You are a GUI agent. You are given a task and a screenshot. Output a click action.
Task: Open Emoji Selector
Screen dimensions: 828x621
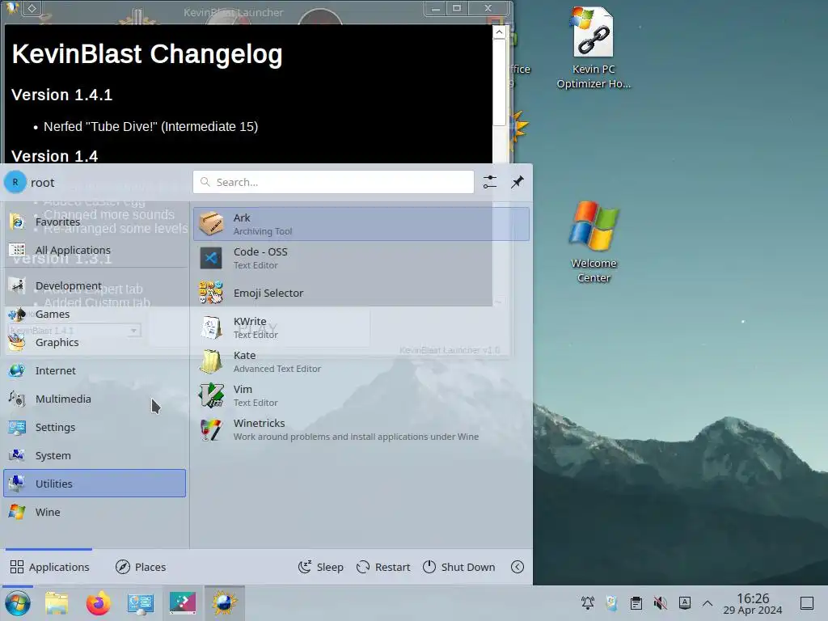361,293
